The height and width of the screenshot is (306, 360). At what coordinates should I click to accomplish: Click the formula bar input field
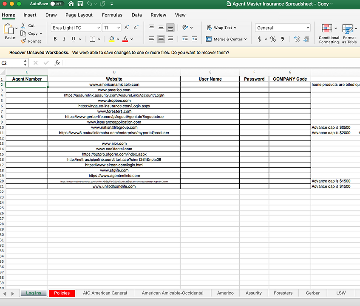click(211, 63)
